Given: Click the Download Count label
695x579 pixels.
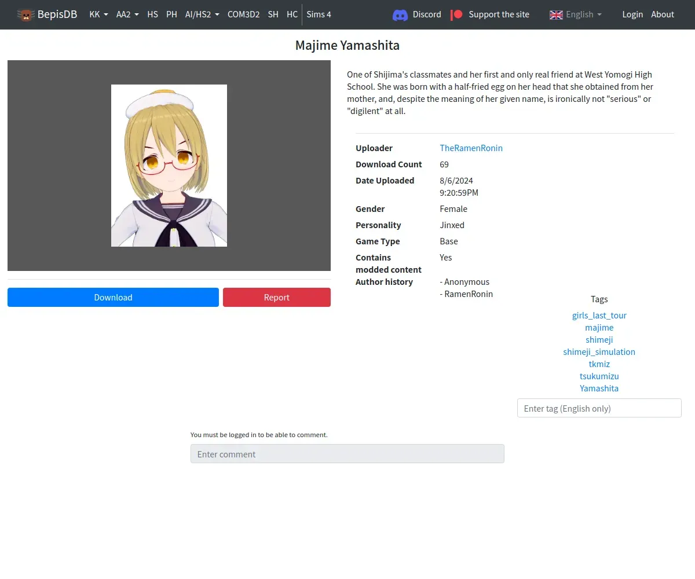Looking at the screenshot, I should 389,164.
